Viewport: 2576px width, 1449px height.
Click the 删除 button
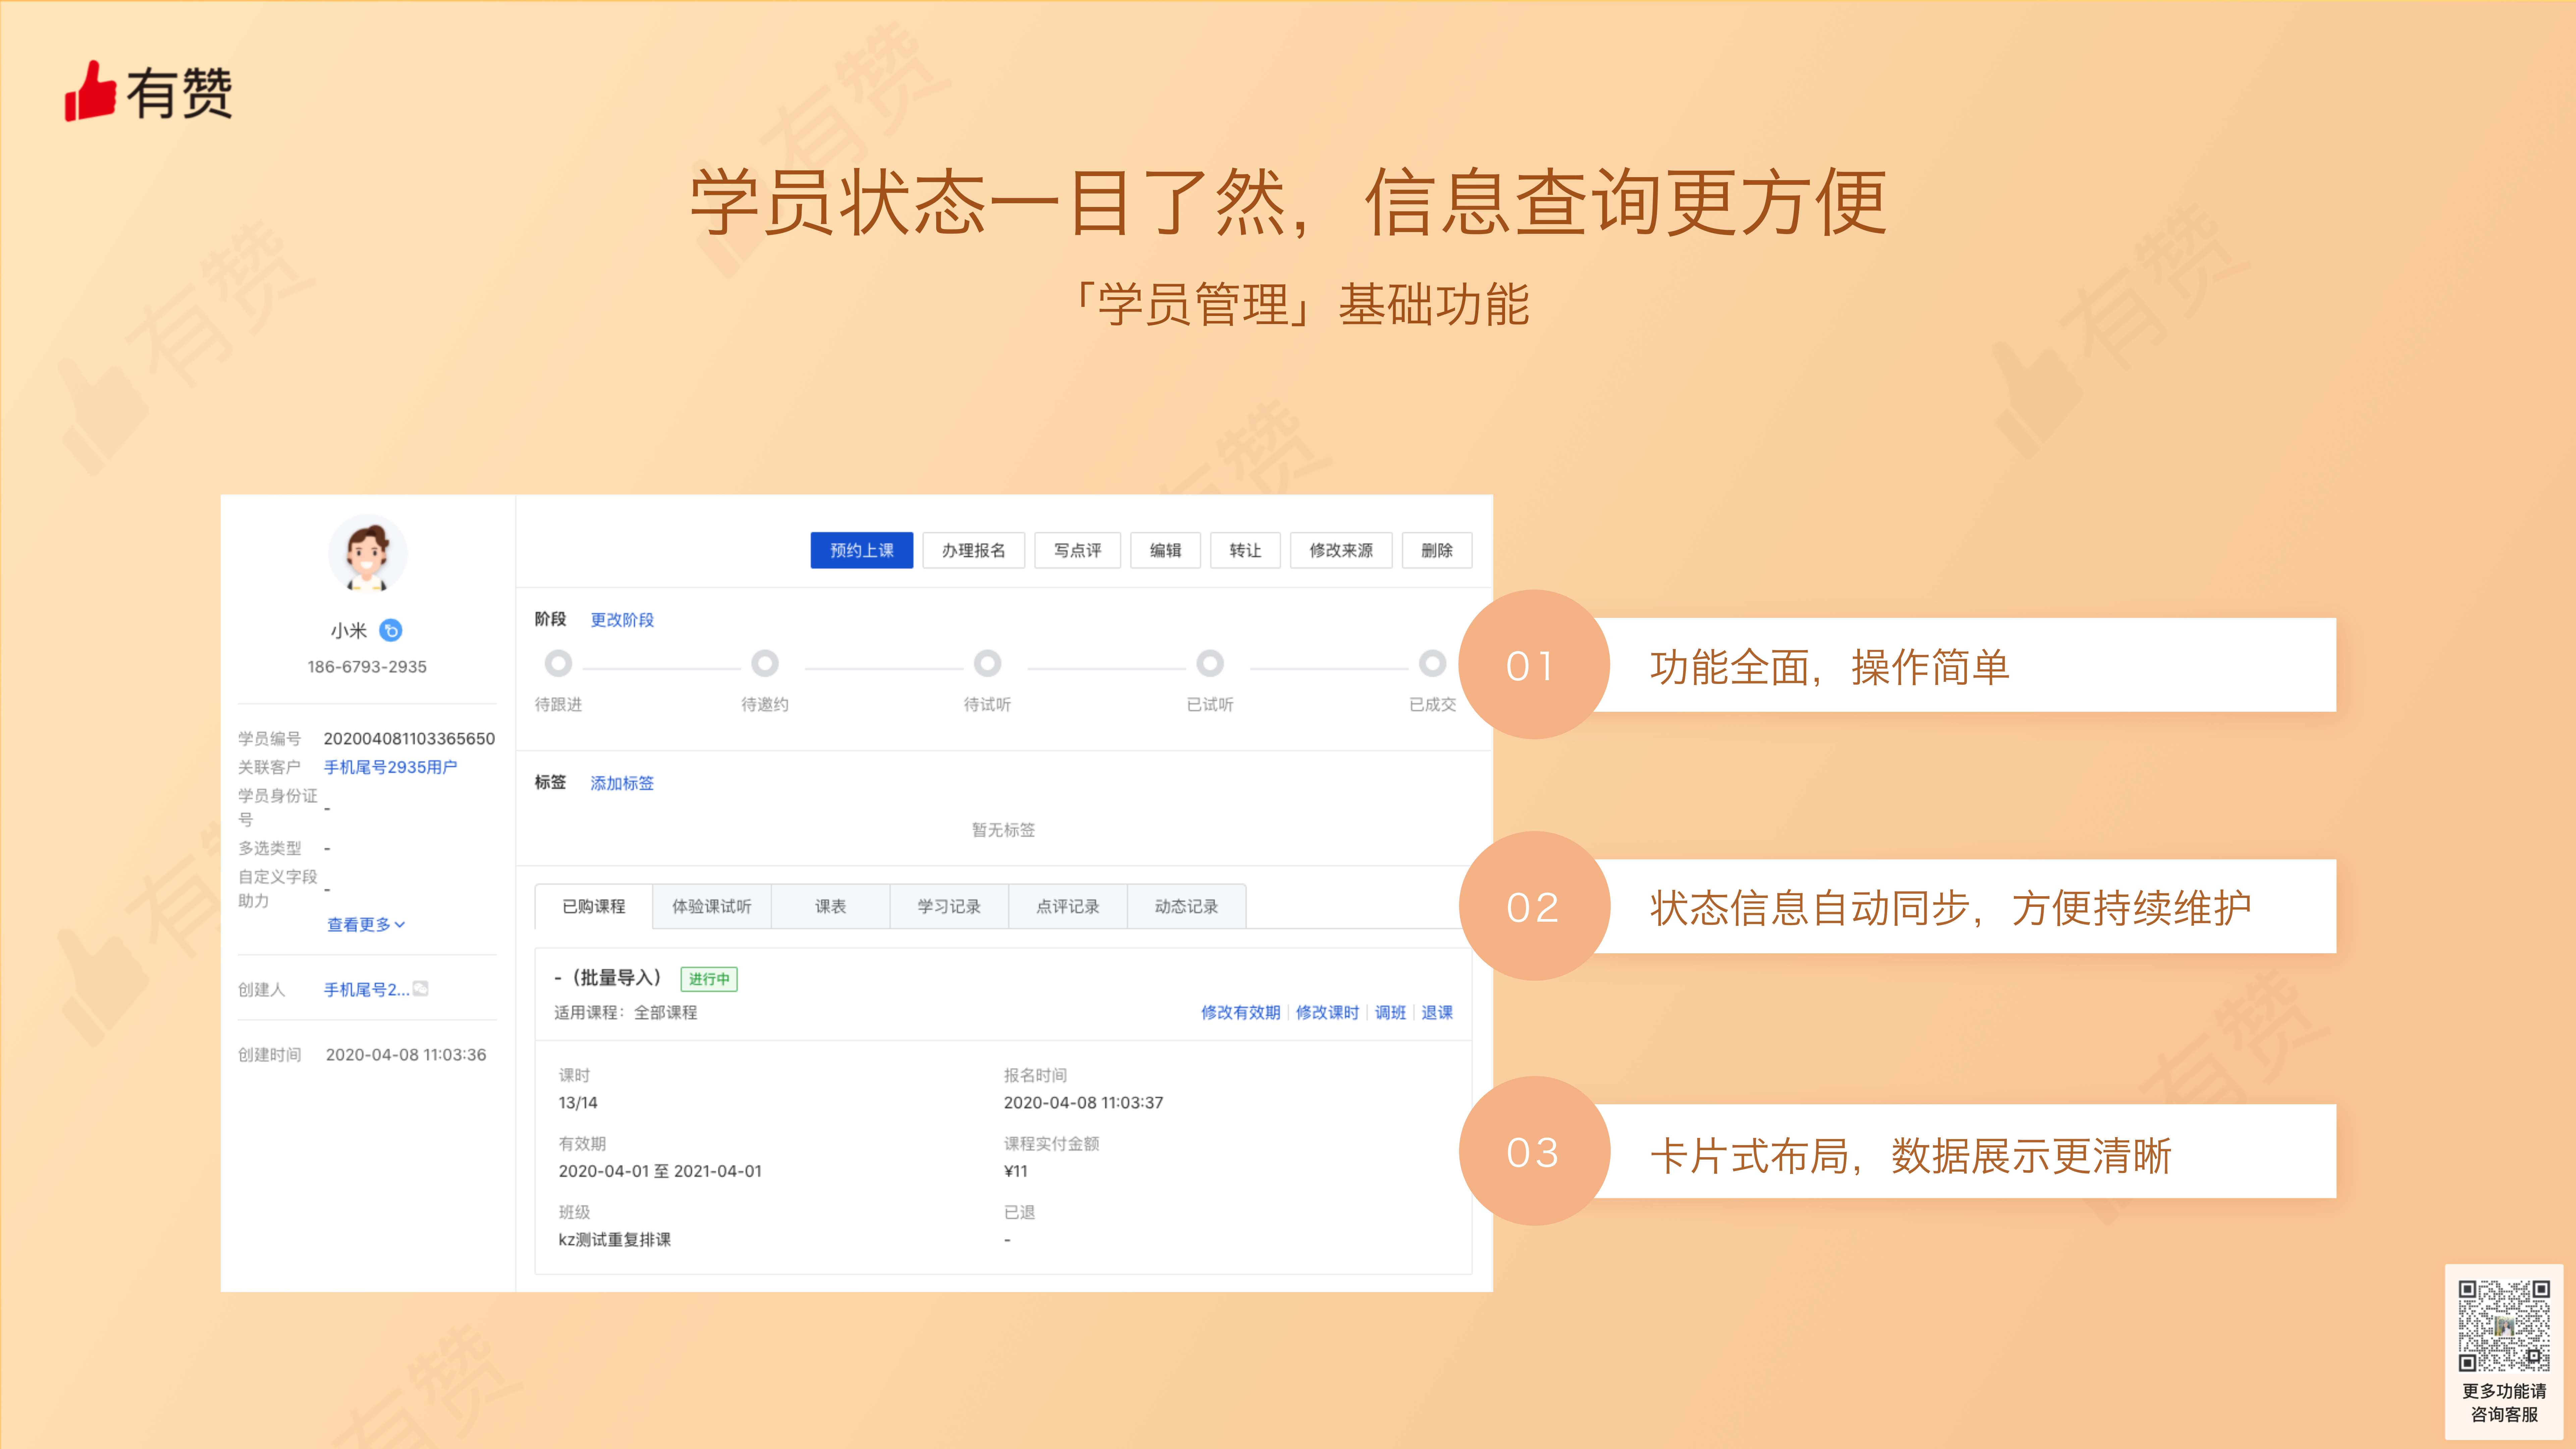(1437, 550)
